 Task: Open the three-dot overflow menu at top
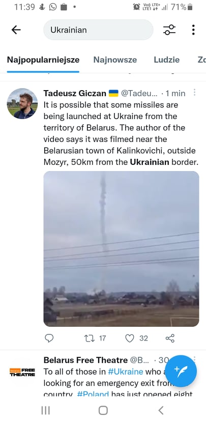(x=193, y=30)
